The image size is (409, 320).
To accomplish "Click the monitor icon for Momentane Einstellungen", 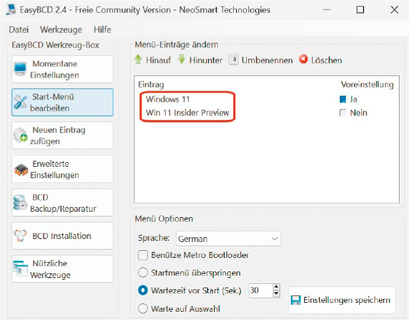I will coord(20,69).
